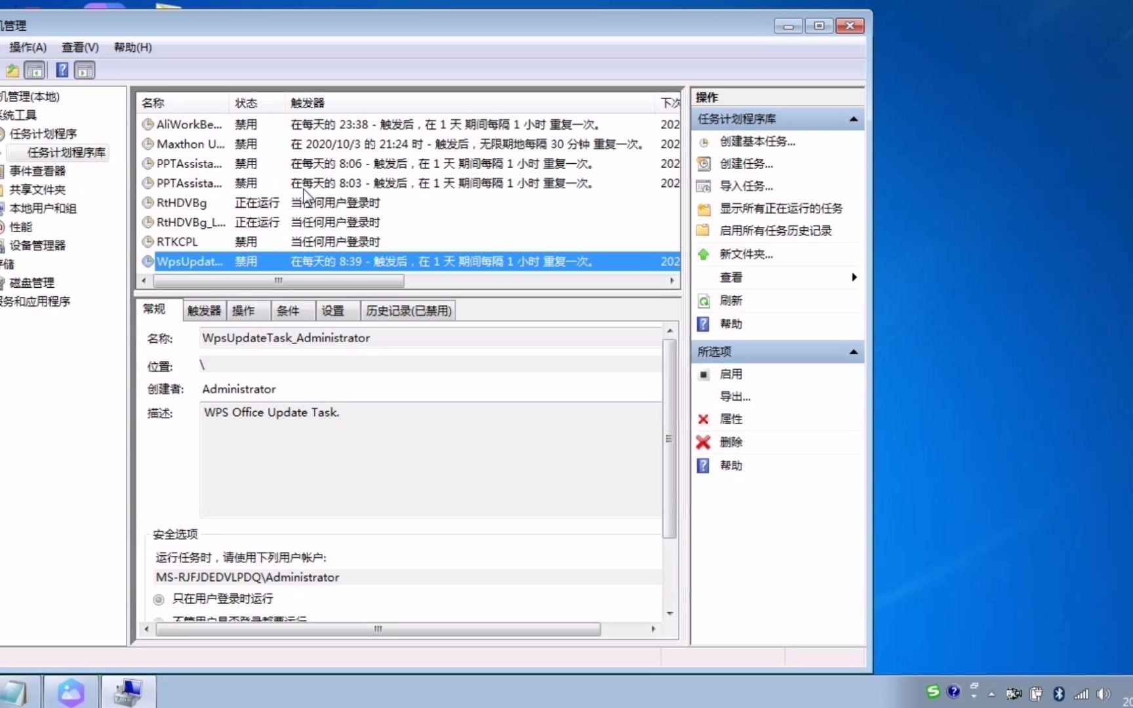
Task: Click the 导入任务 icon in actions pane
Action: (x=704, y=186)
